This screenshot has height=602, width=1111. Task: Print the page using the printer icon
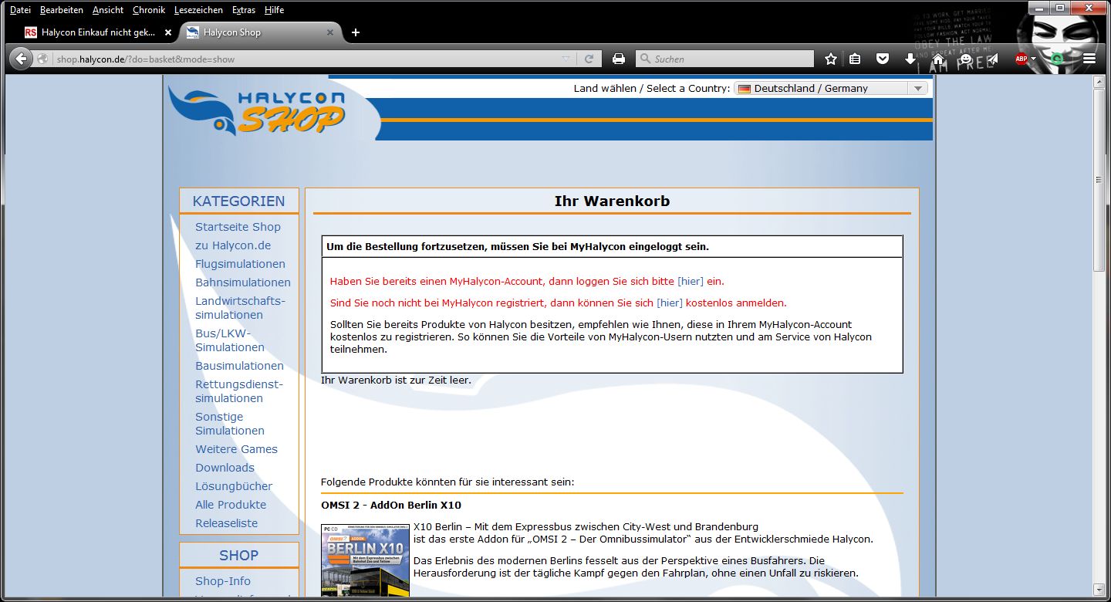click(x=618, y=59)
